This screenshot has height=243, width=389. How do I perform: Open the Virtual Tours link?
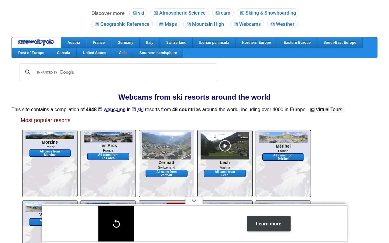coord(326,110)
